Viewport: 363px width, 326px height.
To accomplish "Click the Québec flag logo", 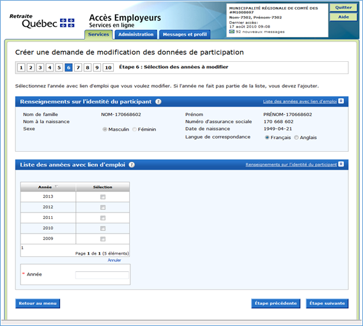I will click(x=67, y=23).
